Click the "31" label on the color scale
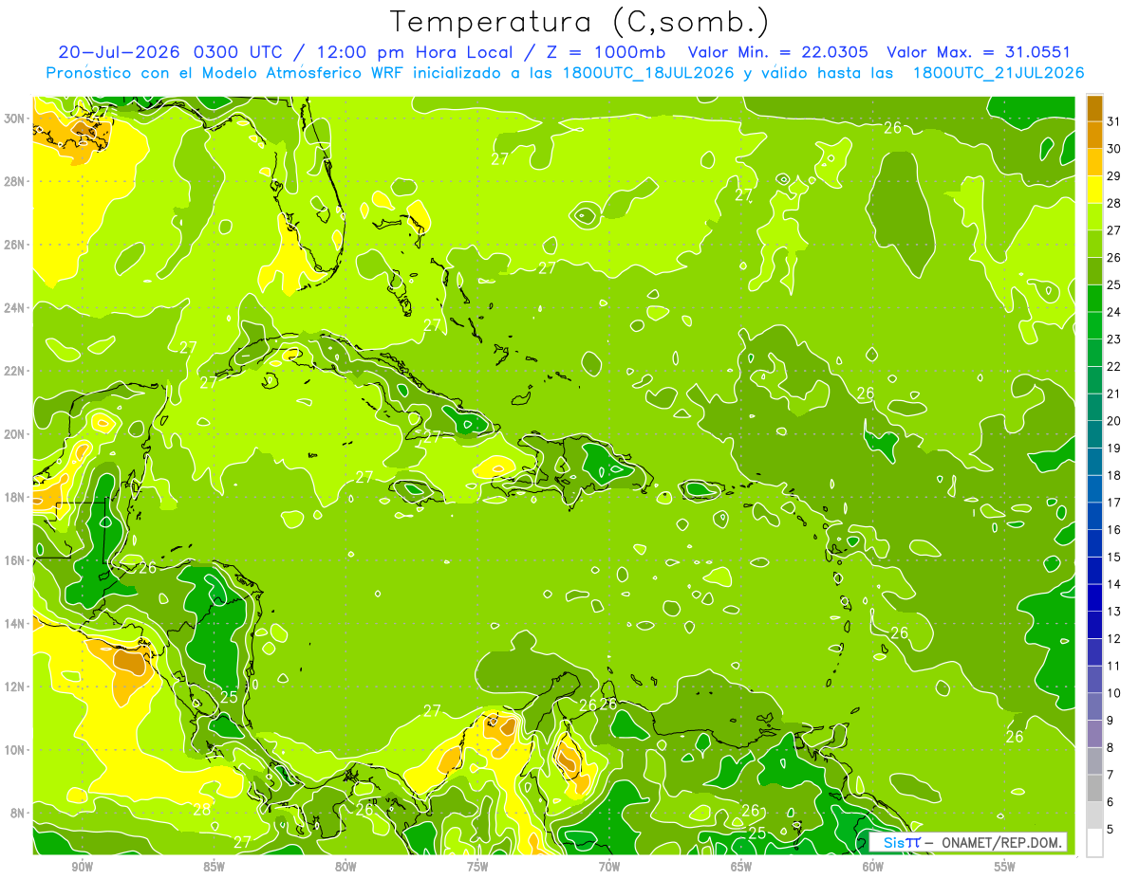This screenshot has width=1139, height=879. click(1114, 120)
